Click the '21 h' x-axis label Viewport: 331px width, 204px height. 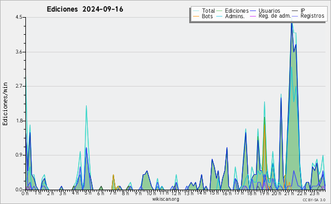pyautogui.click(x=289, y=193)
